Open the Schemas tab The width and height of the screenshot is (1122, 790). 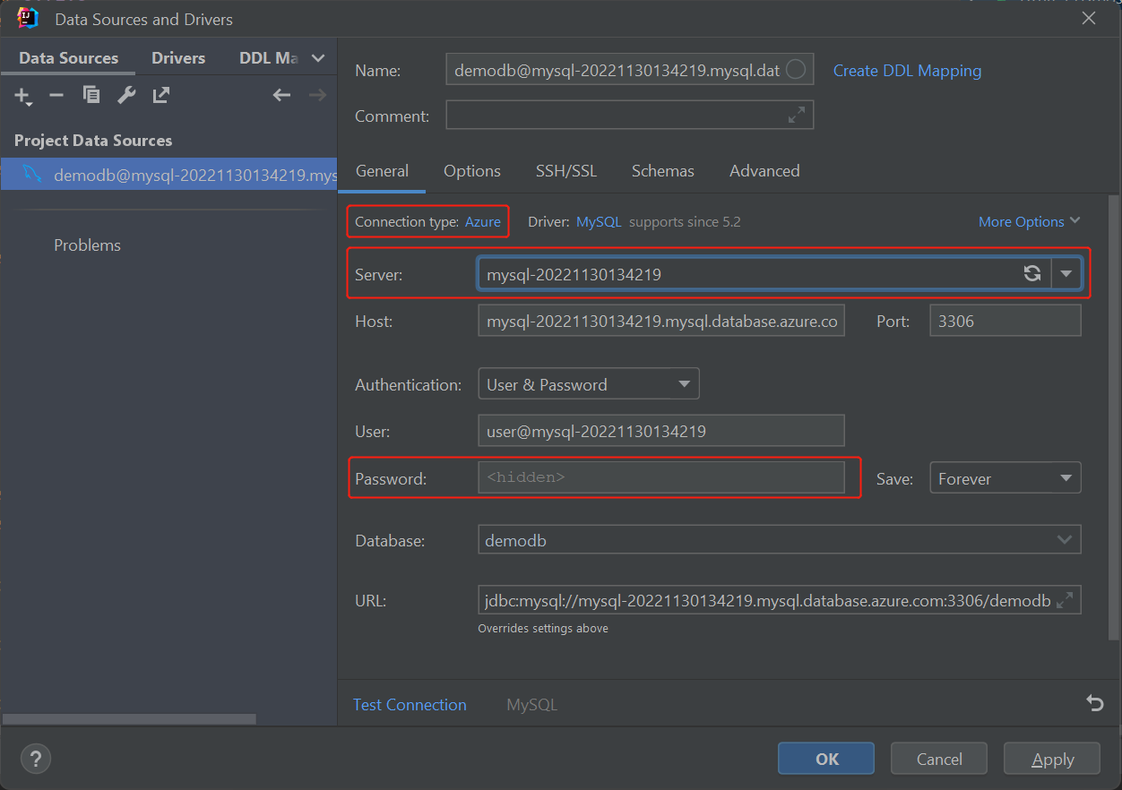click(662, 171)
